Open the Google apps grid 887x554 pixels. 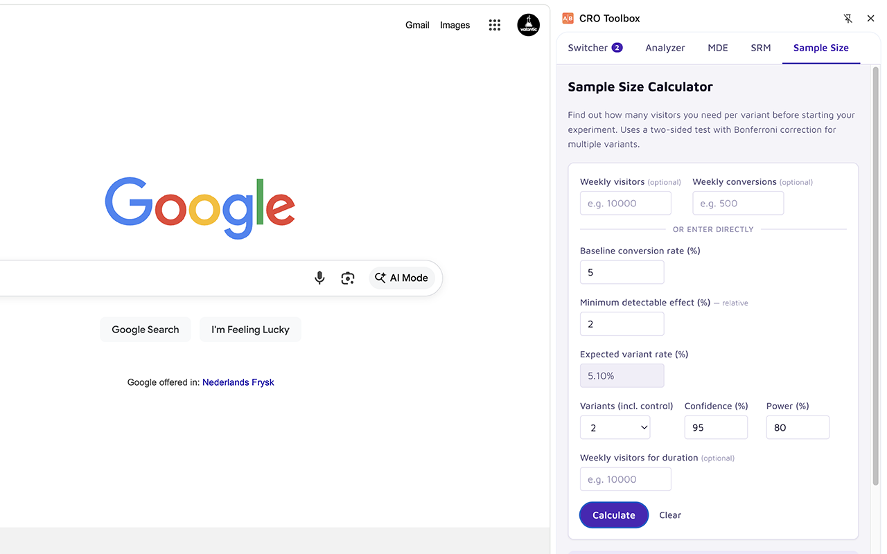coord(494,25)
